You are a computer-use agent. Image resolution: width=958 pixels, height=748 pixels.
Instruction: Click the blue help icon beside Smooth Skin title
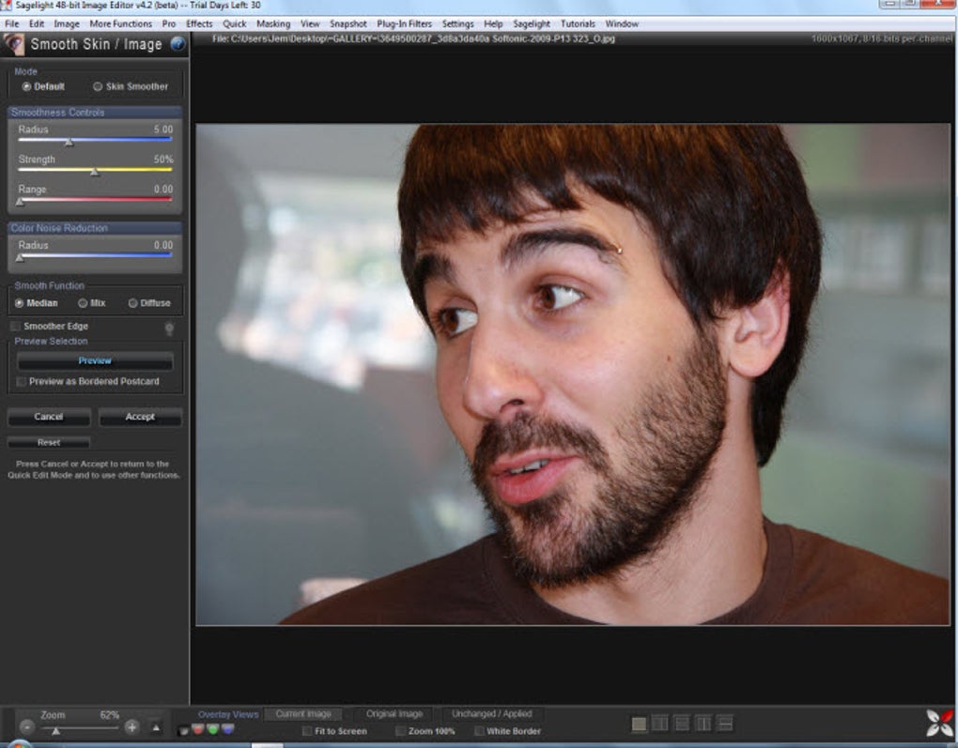click(178, 44)
